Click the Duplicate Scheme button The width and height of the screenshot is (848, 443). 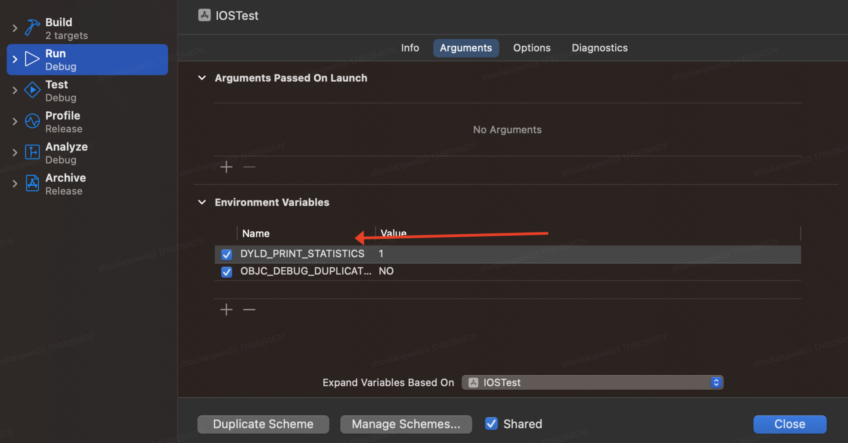[x=263, y=424]
